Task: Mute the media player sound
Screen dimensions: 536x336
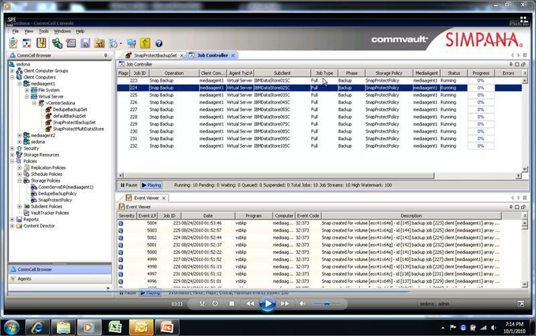Action: click(x=303, y=304)
